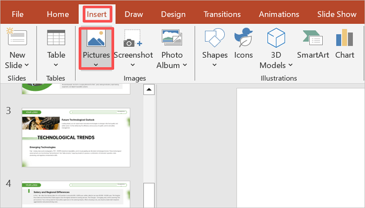Switch to the Home tab
This screenshot has width=365, height=208.
click(58, 15)
